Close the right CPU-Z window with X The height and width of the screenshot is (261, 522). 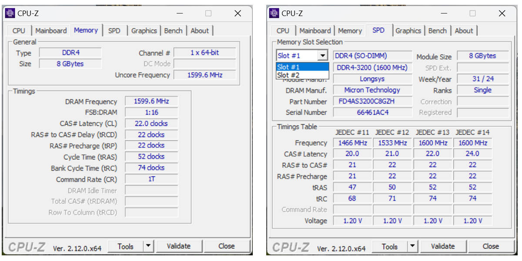pyautogui.click(x=502, y=13)
